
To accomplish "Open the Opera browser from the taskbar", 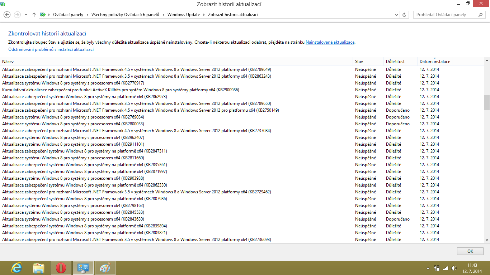I will click(61, 267).
